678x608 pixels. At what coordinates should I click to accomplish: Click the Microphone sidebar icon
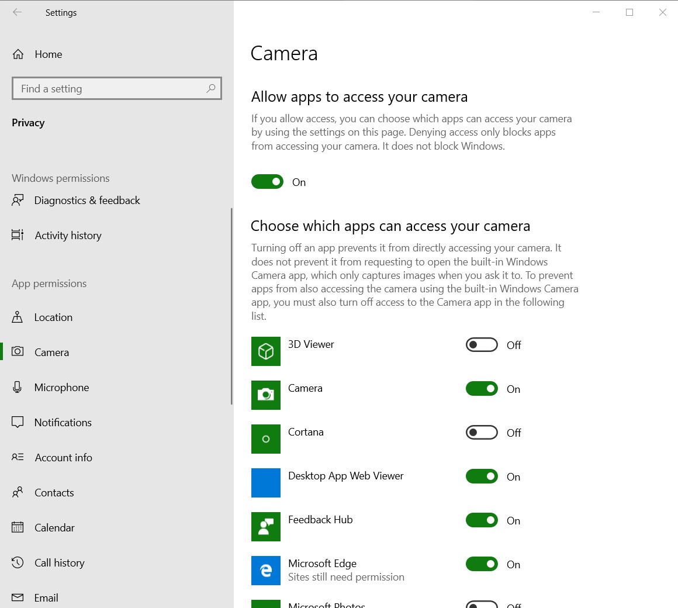[18, 387]
